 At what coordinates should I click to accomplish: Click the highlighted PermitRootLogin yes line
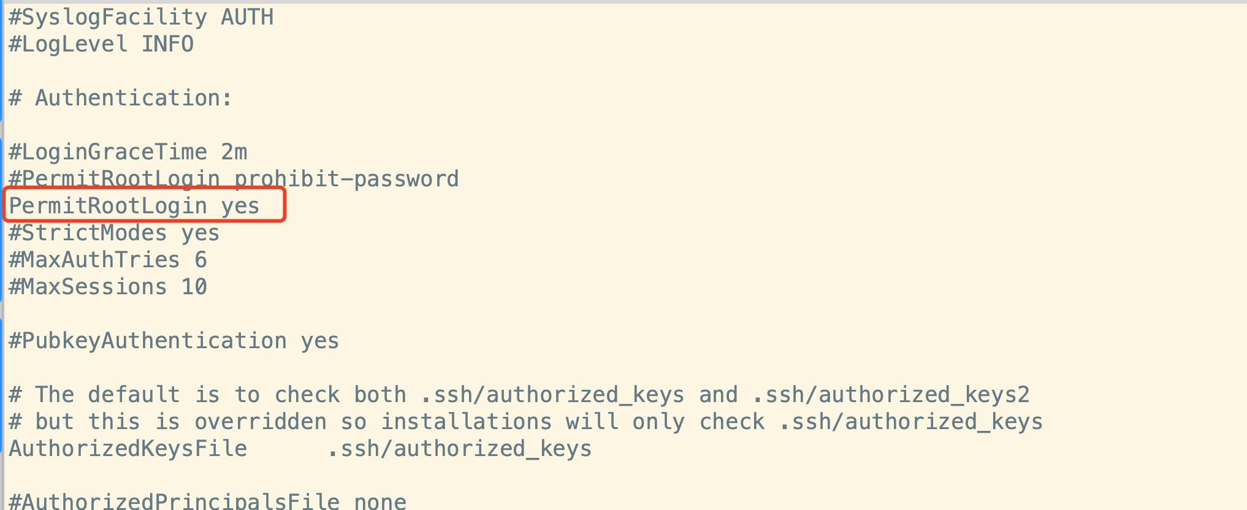point(134,206)
